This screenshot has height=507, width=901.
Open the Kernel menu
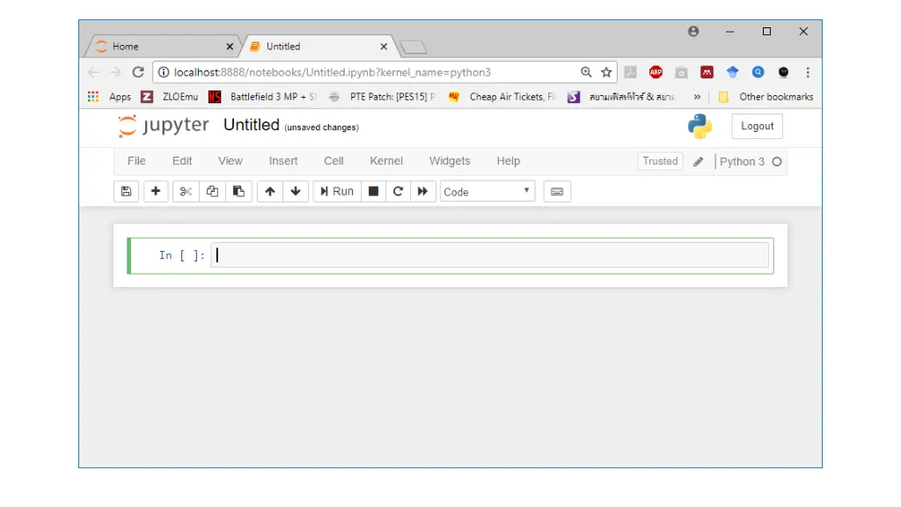click(386, 161)
